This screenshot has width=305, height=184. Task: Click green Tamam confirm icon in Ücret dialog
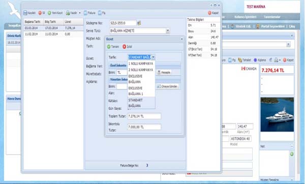click(x=109, y=47)
